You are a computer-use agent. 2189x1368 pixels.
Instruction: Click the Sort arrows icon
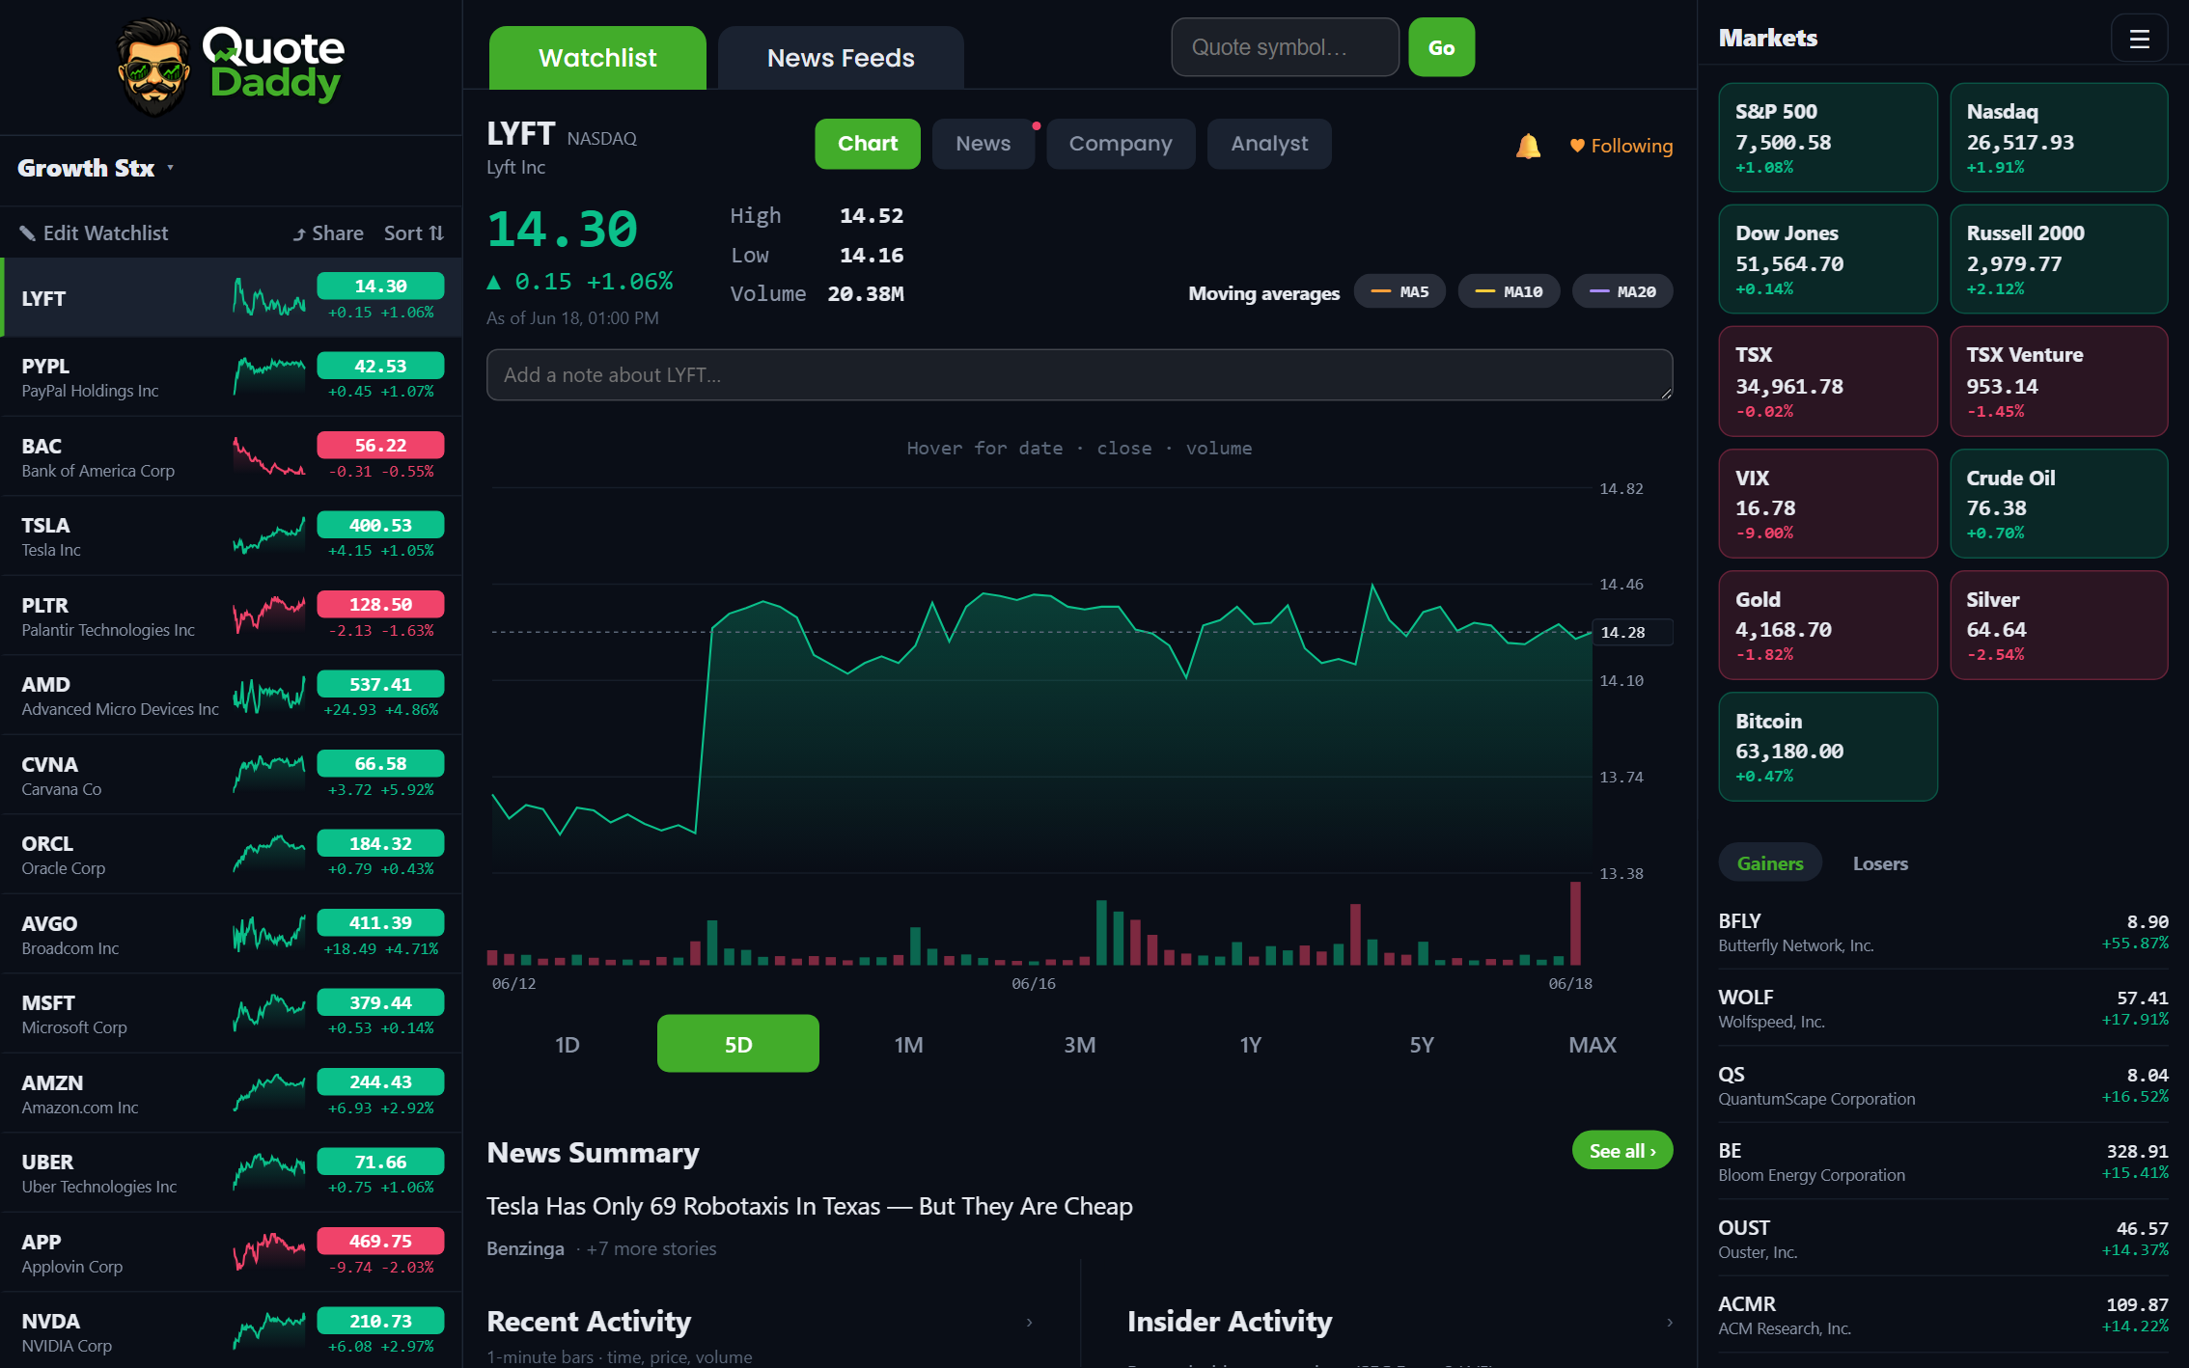[x=436, y=233]
